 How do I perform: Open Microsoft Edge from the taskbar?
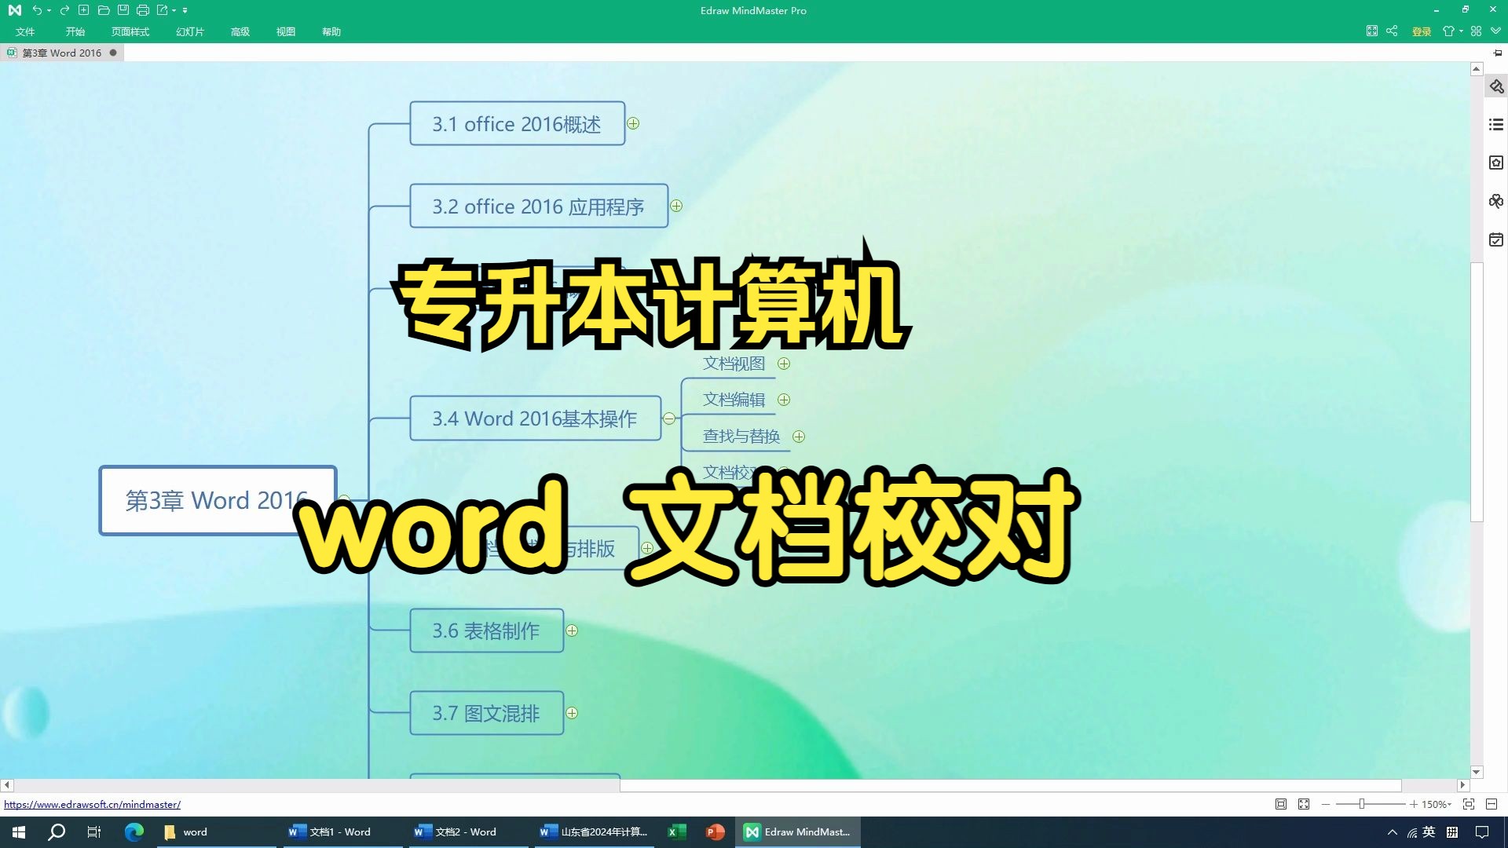pyautogui.click(x=134, y=832)
